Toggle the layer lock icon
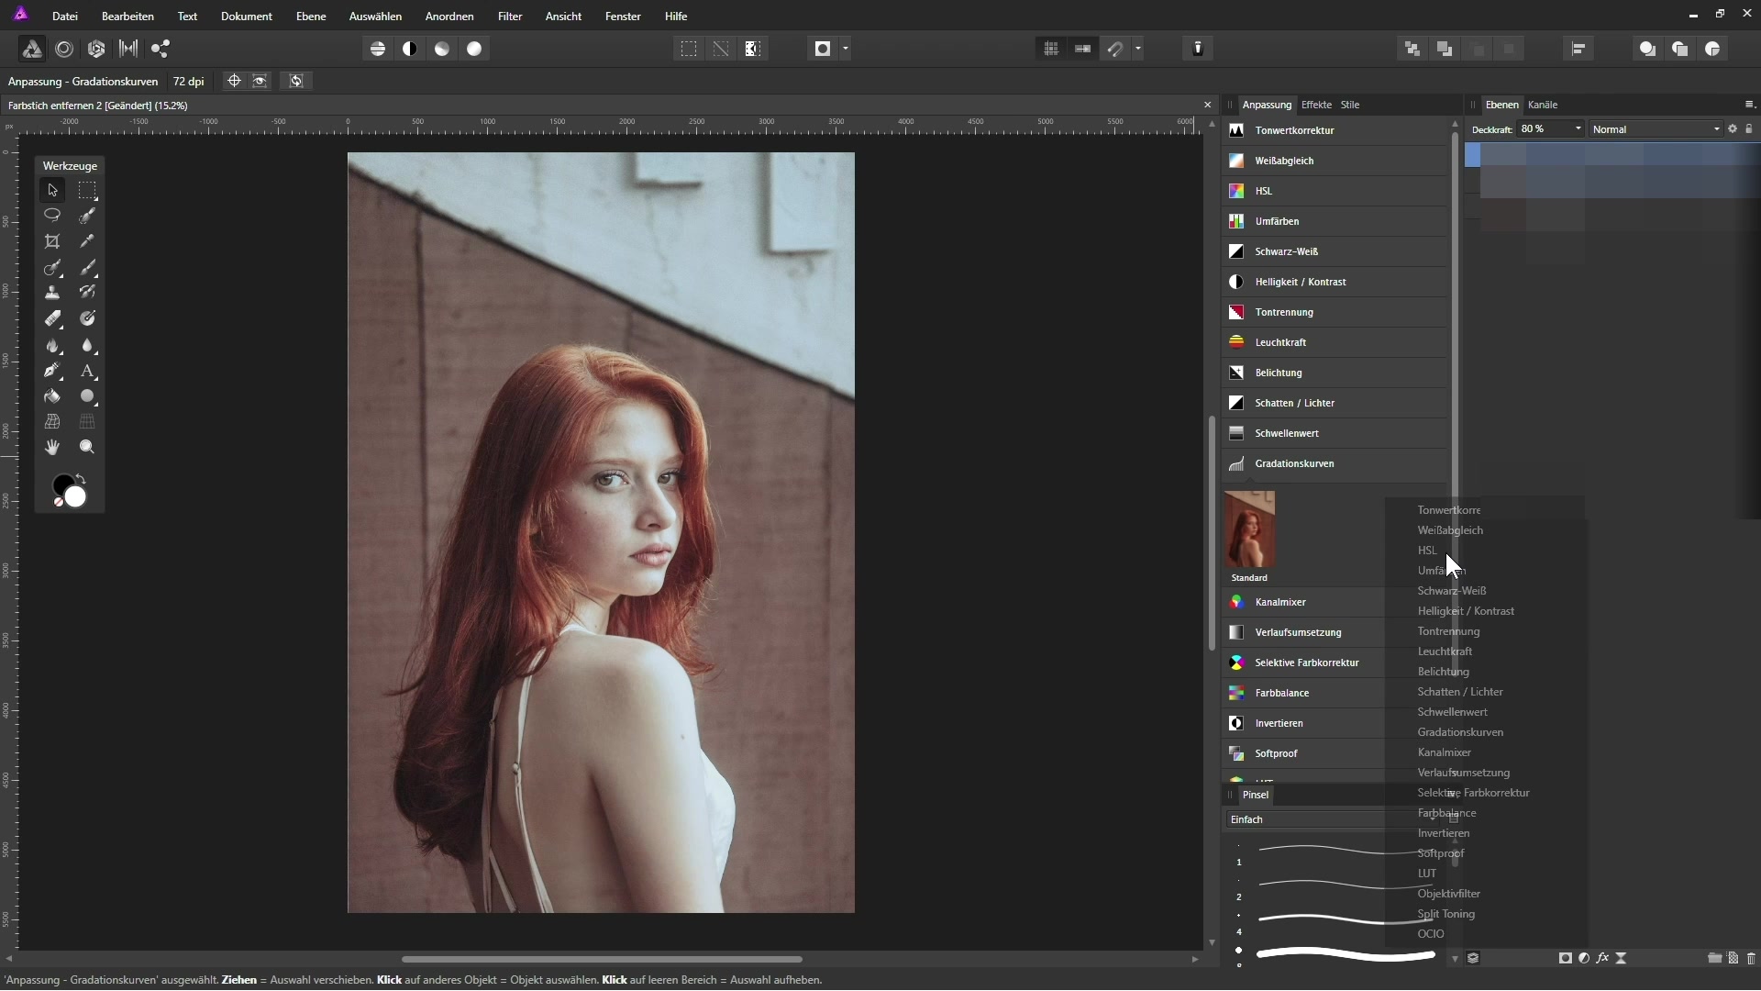 1749,129
